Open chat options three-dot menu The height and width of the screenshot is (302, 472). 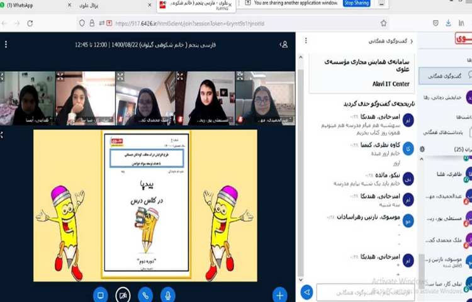click(x=306, y=41)
